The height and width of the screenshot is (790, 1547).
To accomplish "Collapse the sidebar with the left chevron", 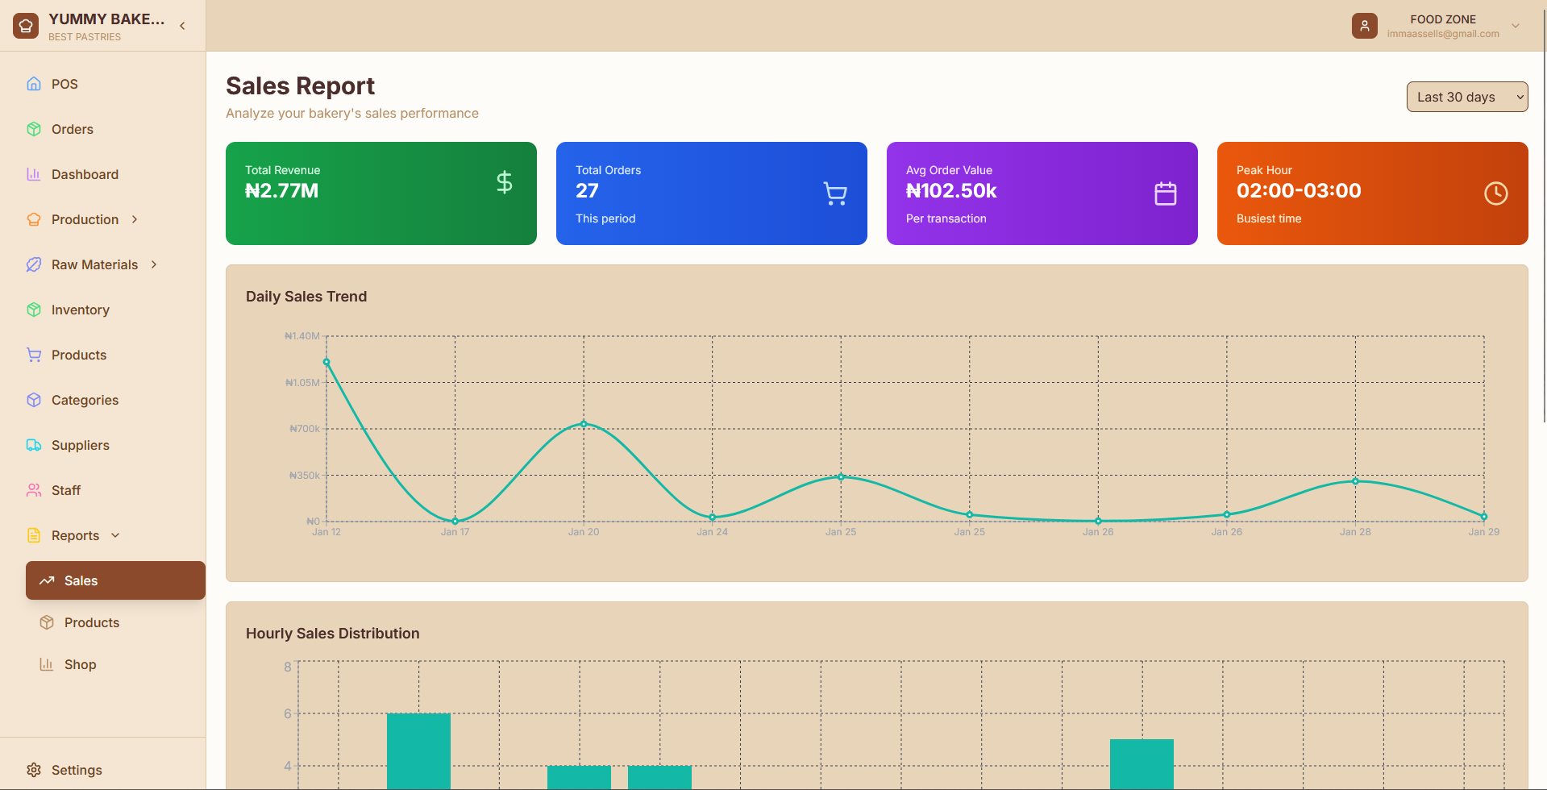I will pos(183,26).
